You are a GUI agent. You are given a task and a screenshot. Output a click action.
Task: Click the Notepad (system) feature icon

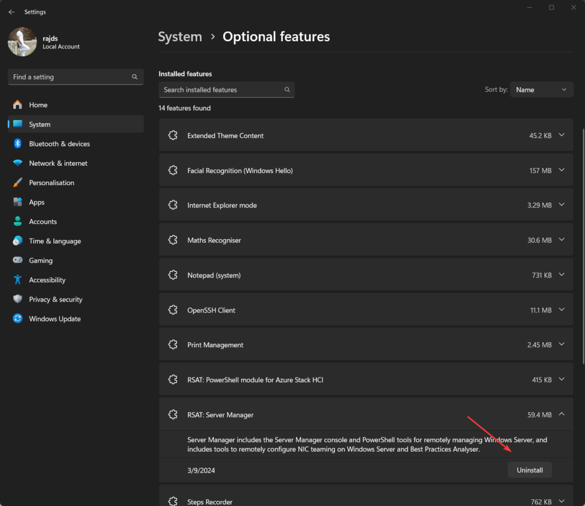[173, 275]
